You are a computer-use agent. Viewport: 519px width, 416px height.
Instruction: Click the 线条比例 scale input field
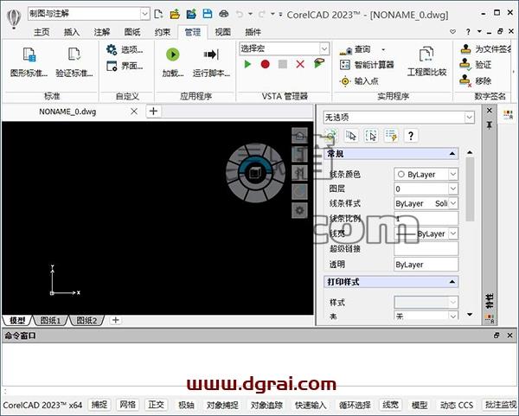(x=426, y=219)
